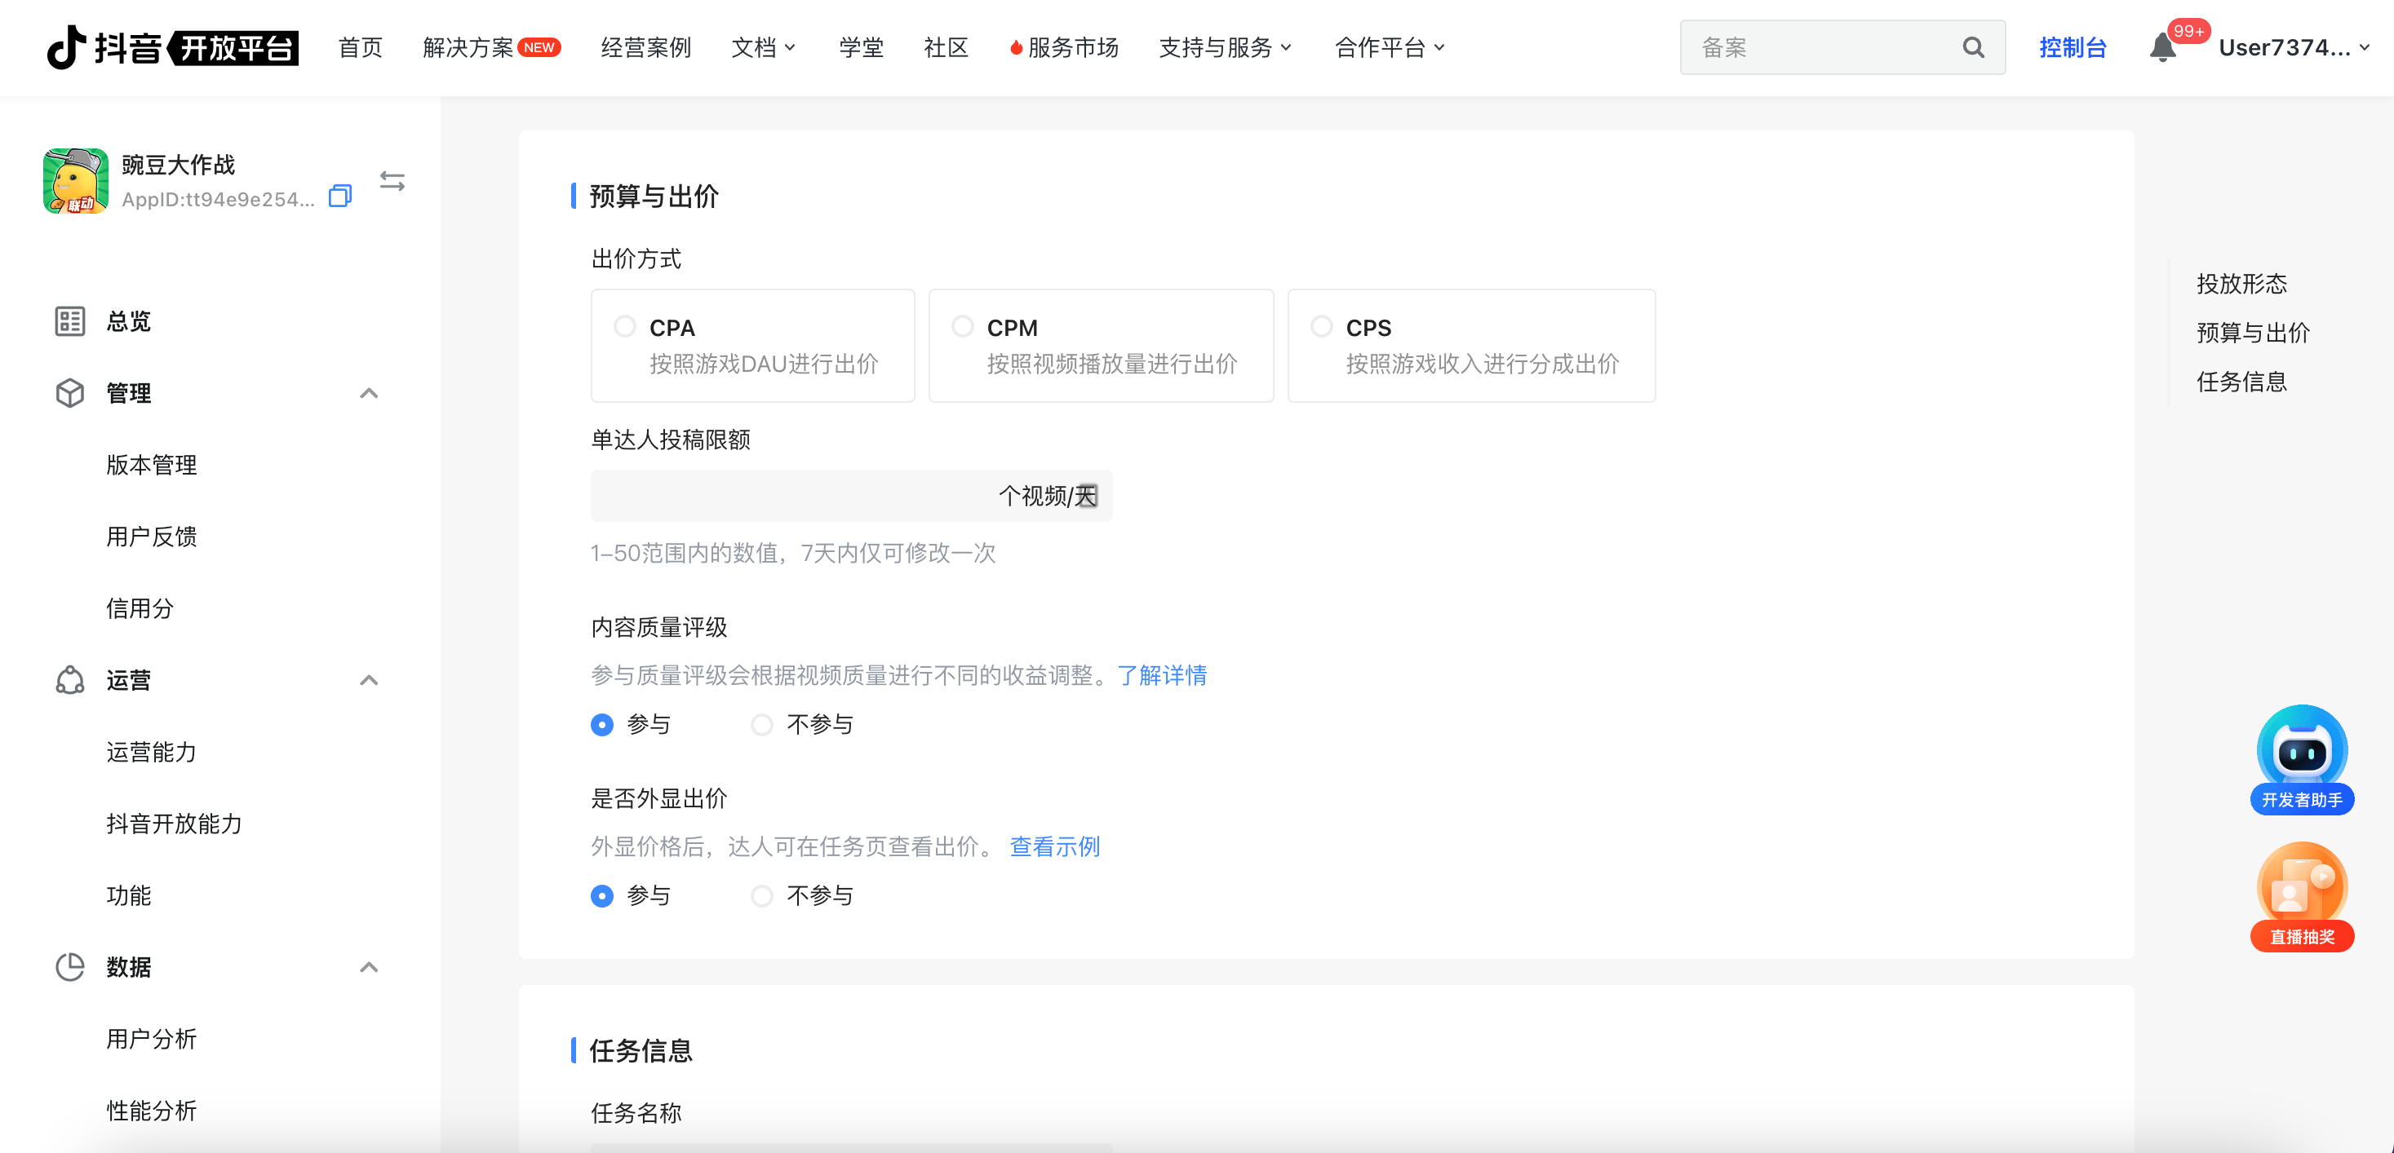
Task: Click the switch app arrows icon
Action: click(x=392, y=181)
